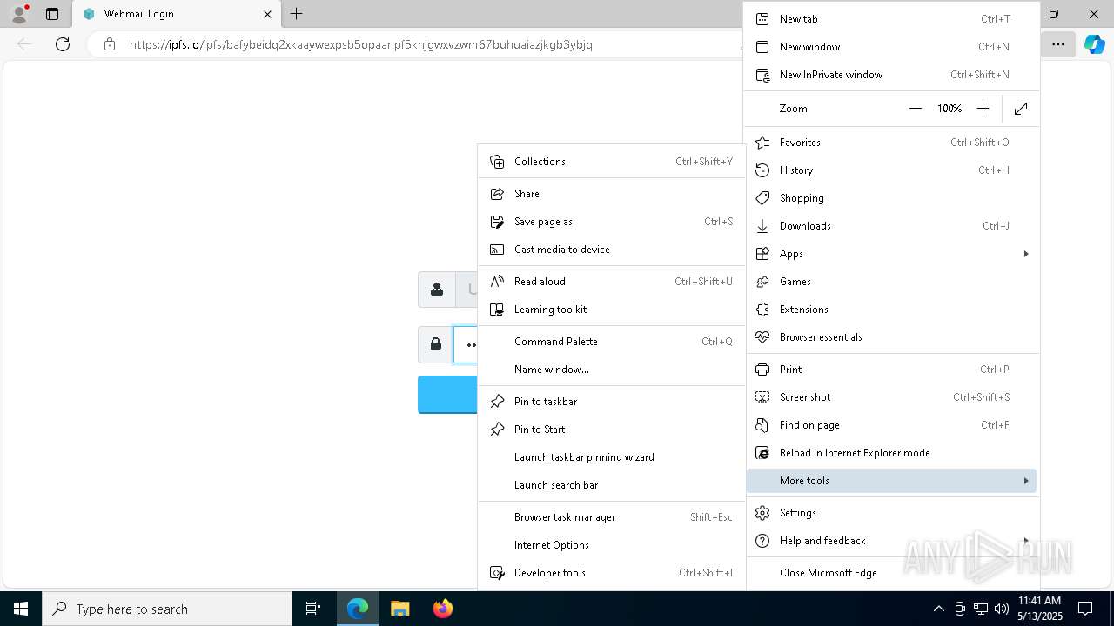Screen dimensions: 1114x626
Task: Open File Explorer from taskbar
Action: [x=399, y=609]
